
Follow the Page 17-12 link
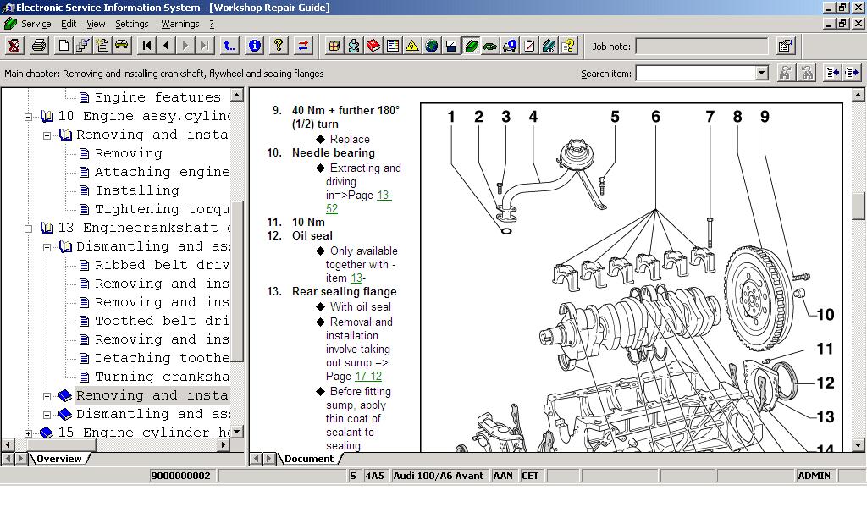point(367,376)
